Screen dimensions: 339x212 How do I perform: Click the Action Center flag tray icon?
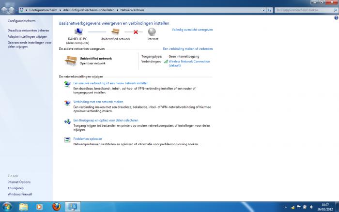click(x=299, y=207)
